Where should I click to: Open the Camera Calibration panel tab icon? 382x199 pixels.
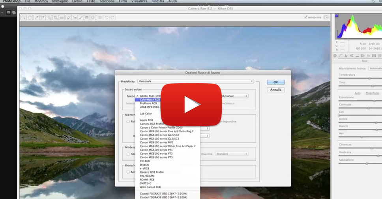tap(374, 56)
